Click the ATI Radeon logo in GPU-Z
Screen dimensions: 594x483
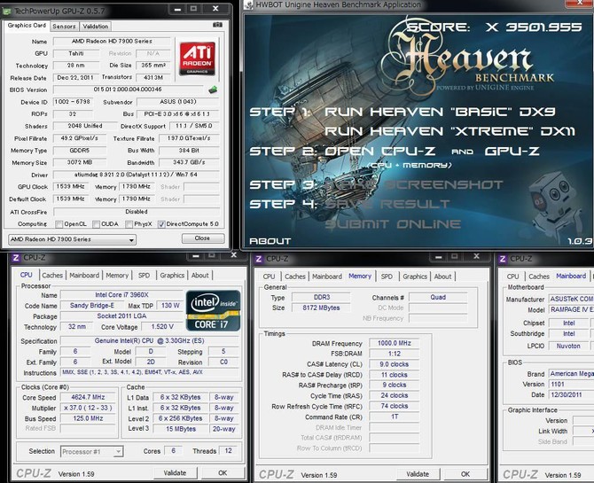pyautogui.click(x=197, y=58)
